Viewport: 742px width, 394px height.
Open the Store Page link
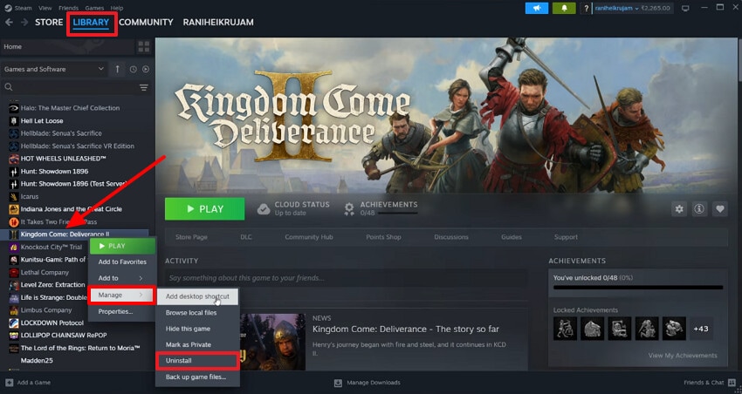(x=191, y=237)
